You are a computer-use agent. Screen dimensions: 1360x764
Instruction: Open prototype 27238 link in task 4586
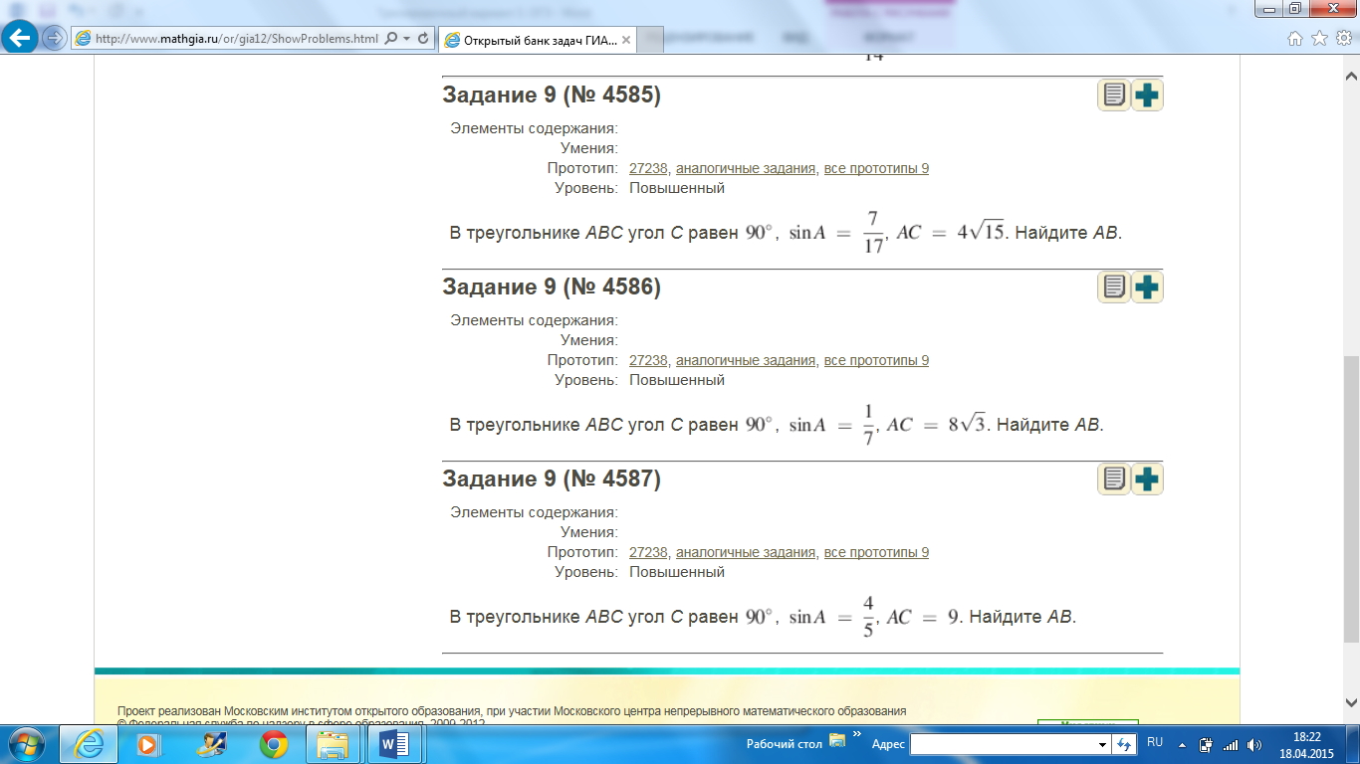pyautogui.click(x=648, y=360)
